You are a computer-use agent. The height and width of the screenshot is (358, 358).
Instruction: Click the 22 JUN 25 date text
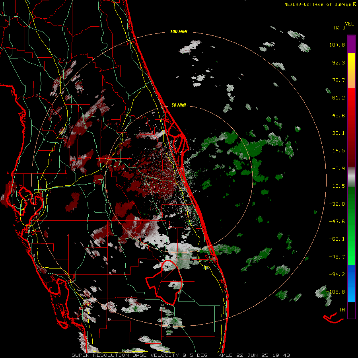coord(253,355)
